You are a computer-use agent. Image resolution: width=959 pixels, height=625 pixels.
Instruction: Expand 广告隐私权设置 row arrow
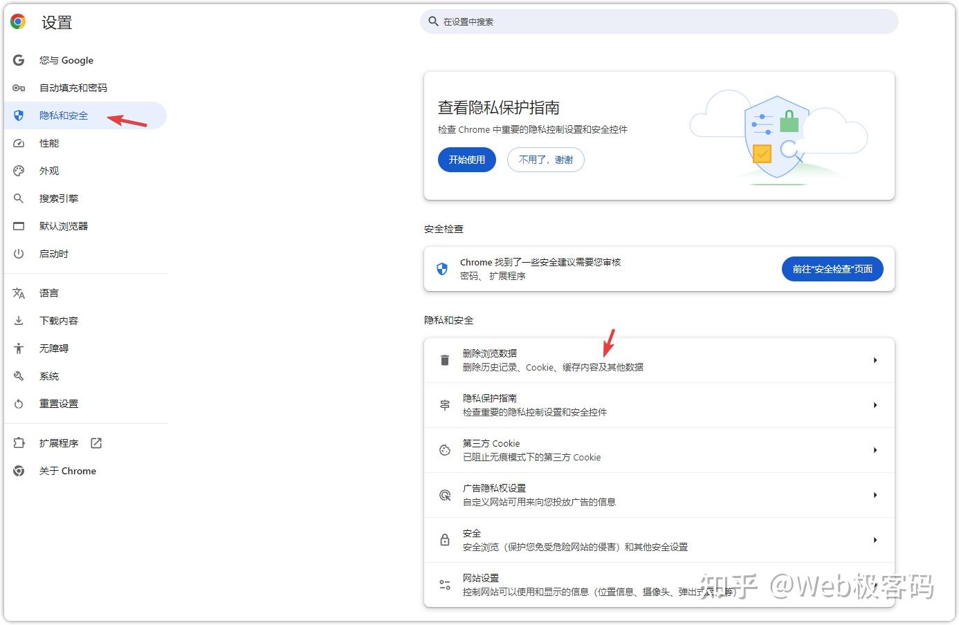tap(875, 495)
